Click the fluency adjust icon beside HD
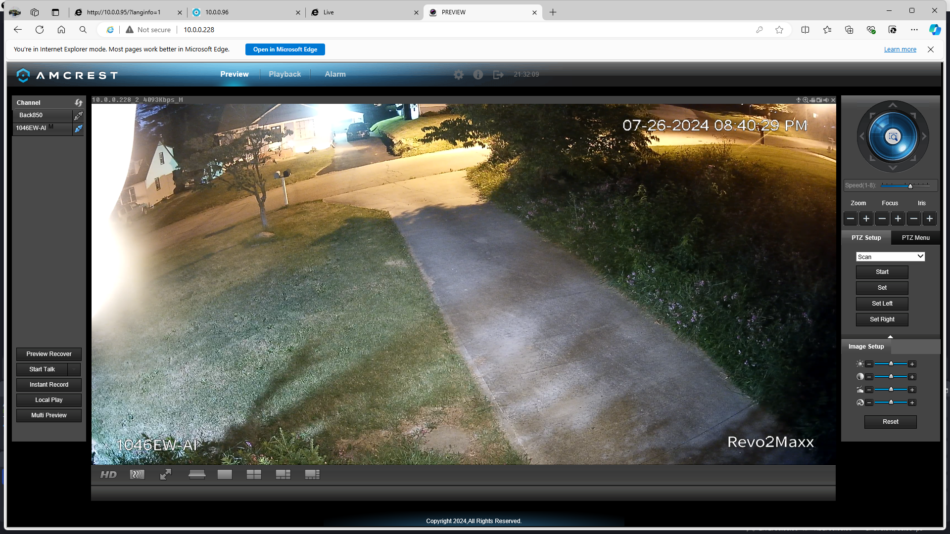Screen dimensions: 950x534 click(x=137, y=475)
